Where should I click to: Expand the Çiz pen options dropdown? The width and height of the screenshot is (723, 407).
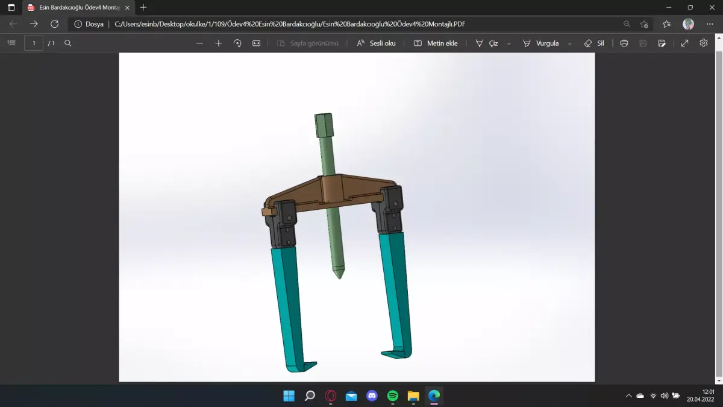(x=509, y=43)
